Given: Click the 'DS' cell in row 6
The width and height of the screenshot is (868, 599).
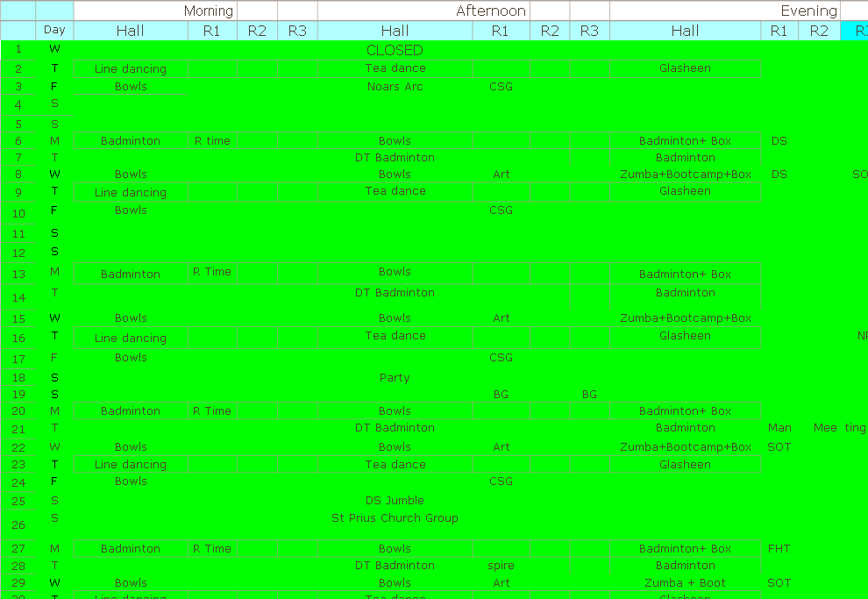Looking at the screenshot, I should [779, 140].
